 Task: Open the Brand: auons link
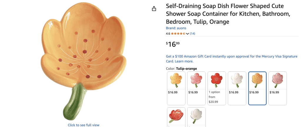click(x=176, y=28)
